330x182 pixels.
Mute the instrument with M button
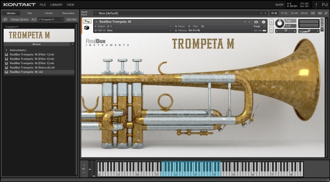click(271, 30)
